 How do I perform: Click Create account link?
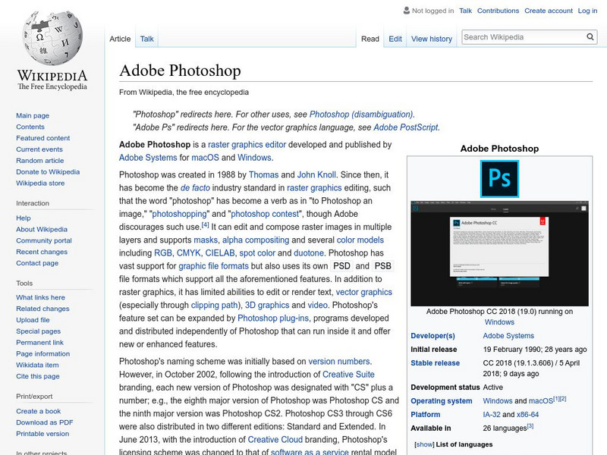click(x=549, y=11)
